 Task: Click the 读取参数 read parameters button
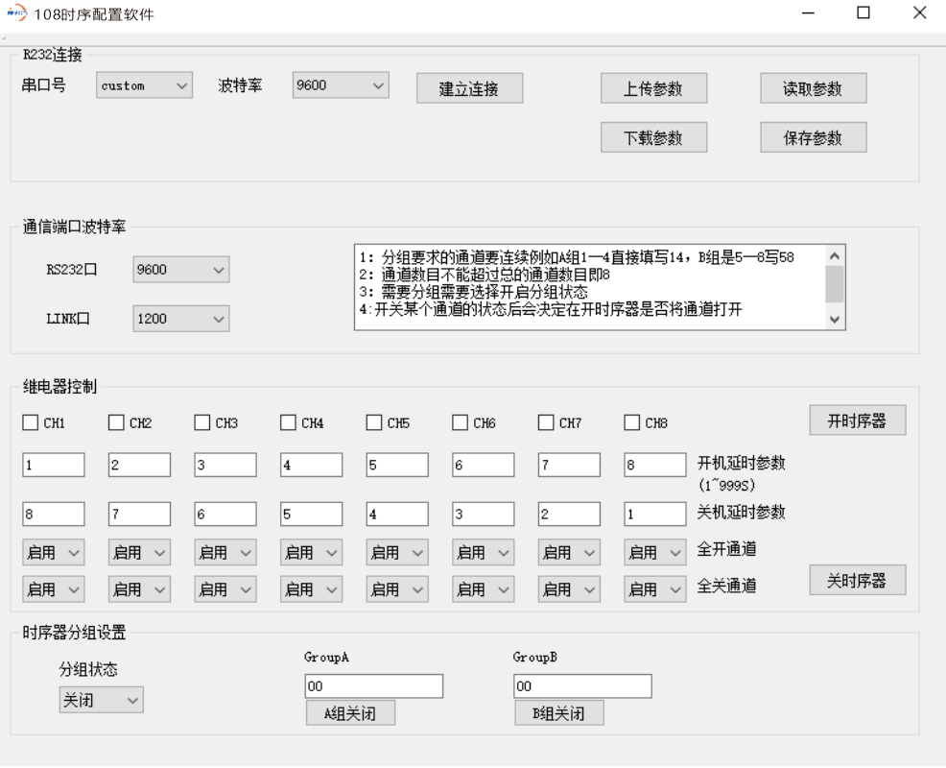click(x=813, y=87)
